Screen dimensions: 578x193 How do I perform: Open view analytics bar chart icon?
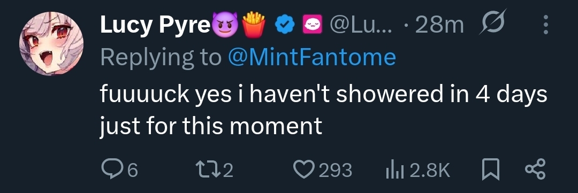(x=395, y=171)
